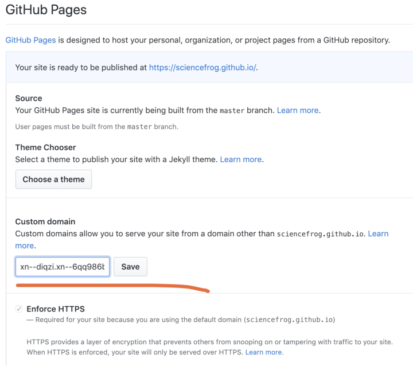Viewport: 413px width, 366px height.
Task: Click the "HTTPS provides a layer of encryption" paragraph
Action: [x=172, y=342]
